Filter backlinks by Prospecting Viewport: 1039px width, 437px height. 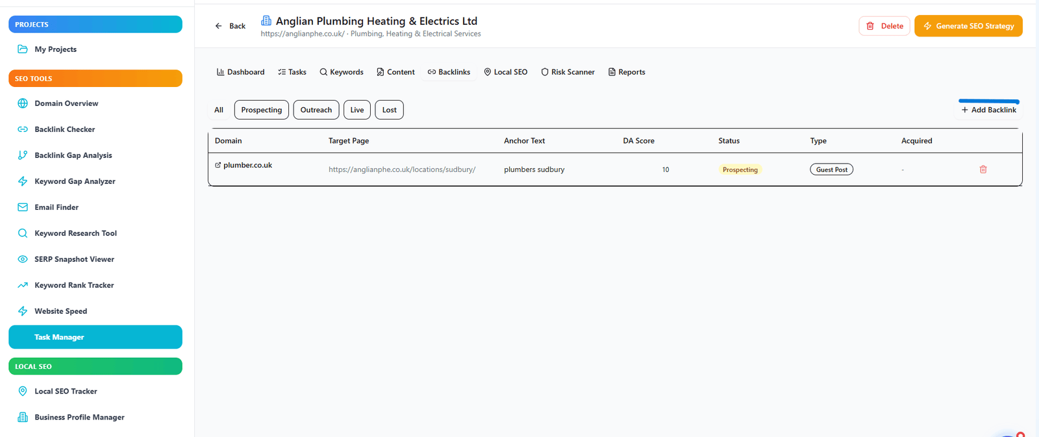[x=262, y=110]
